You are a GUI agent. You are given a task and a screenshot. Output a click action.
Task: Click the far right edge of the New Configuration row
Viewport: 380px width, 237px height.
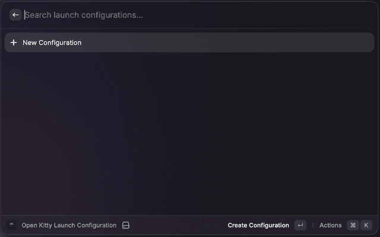pyautogui.click(x=370, y=43)
